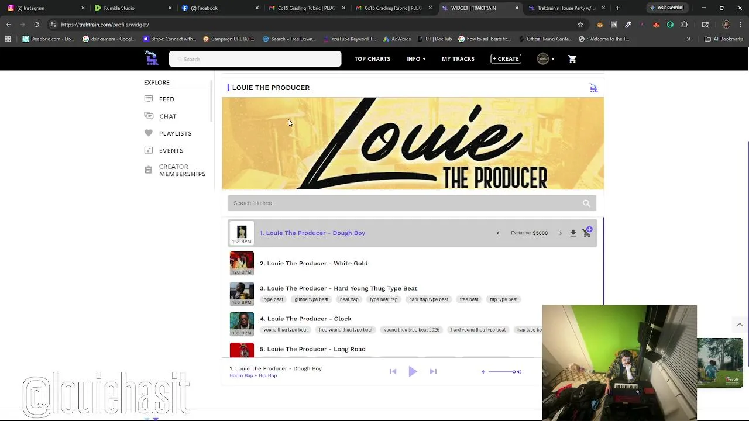The width and height of the screenshot is (749, 421).
Task: Play track 3 Hard Young Thug Type Beat
Action: [x=338, y=288]
